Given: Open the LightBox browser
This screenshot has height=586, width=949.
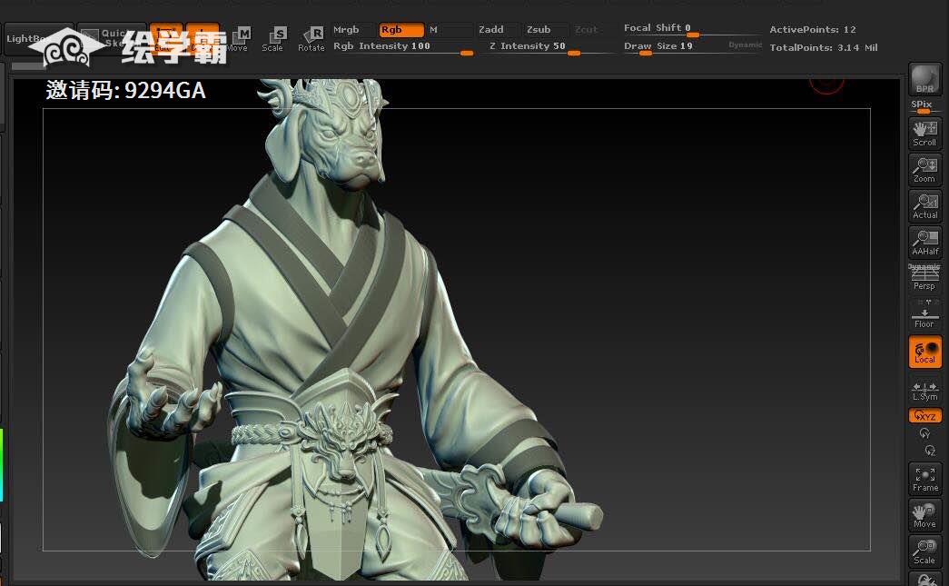Looking at the screenshot, I should (x=38, y=39).
